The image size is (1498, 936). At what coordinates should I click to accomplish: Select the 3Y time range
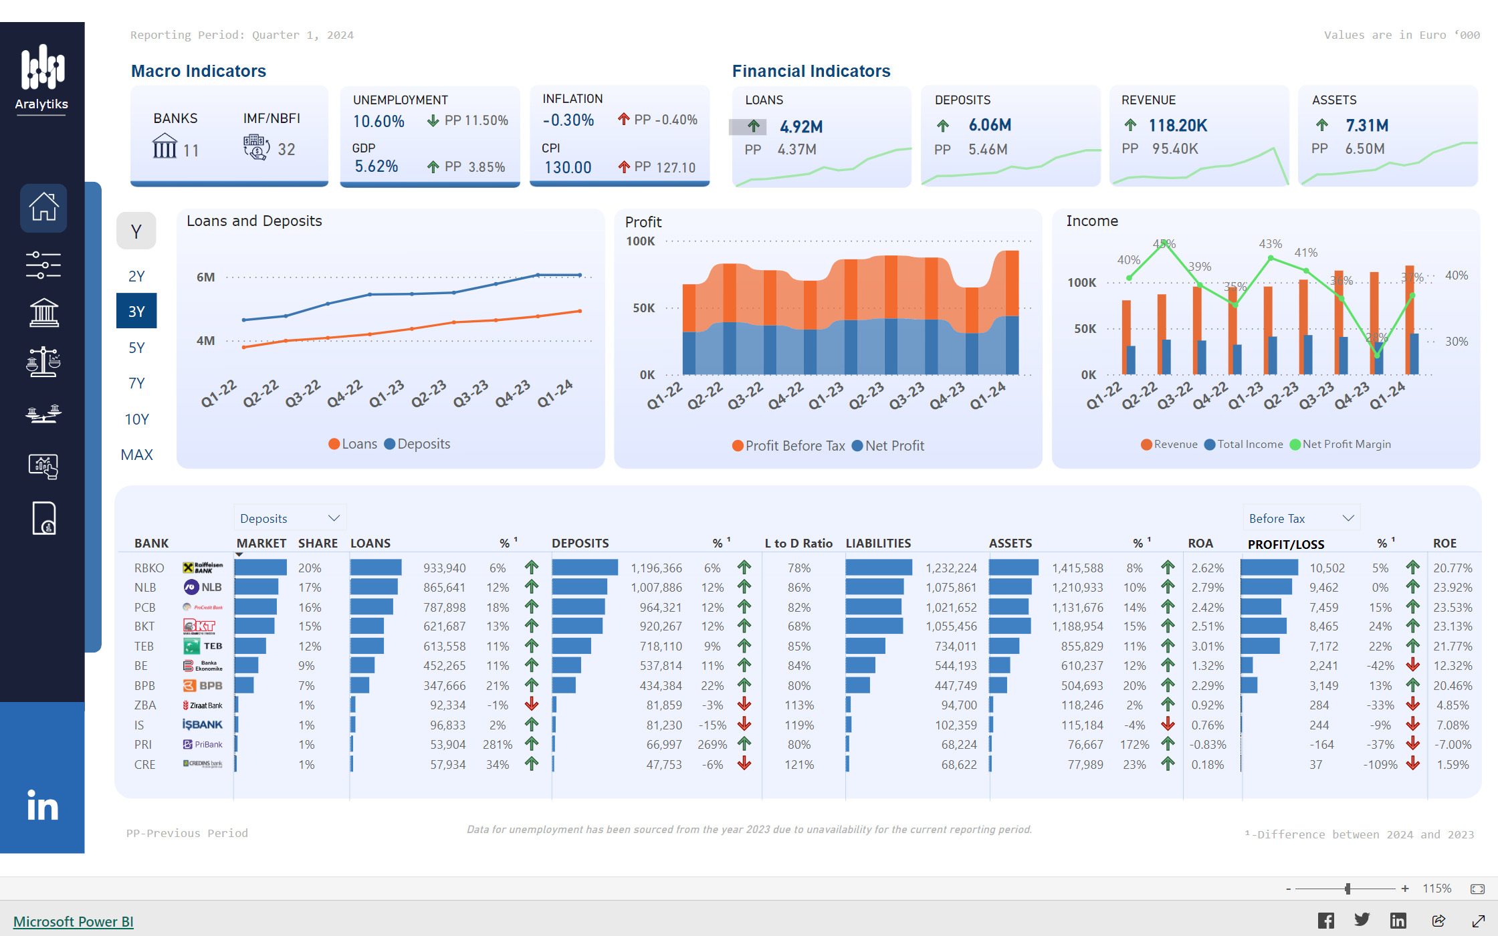pos(136,311)
